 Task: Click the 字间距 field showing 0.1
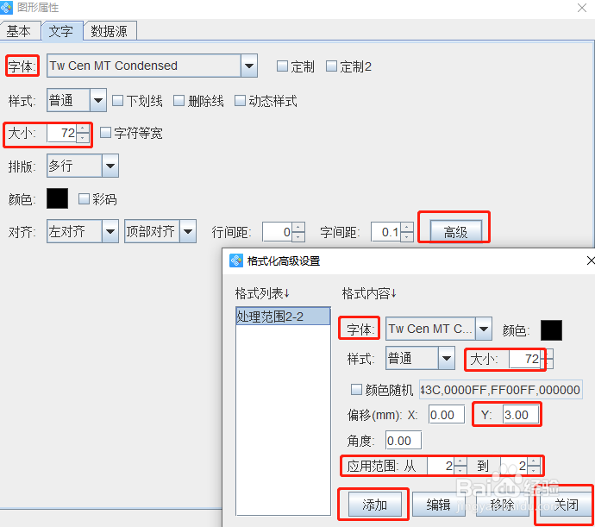pyautogui.click(x=385, y=232)
